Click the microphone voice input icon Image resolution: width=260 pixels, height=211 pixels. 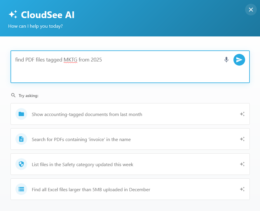226,60
